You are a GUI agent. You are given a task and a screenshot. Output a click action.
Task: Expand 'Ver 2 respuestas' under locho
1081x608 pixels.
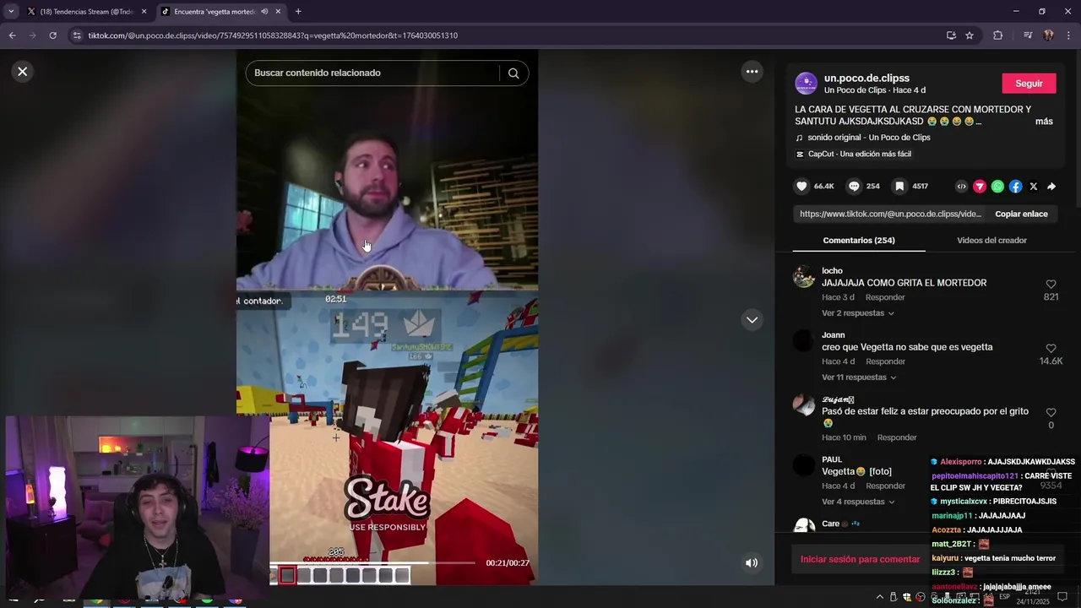pyautogui.click(x=857, y=313)
